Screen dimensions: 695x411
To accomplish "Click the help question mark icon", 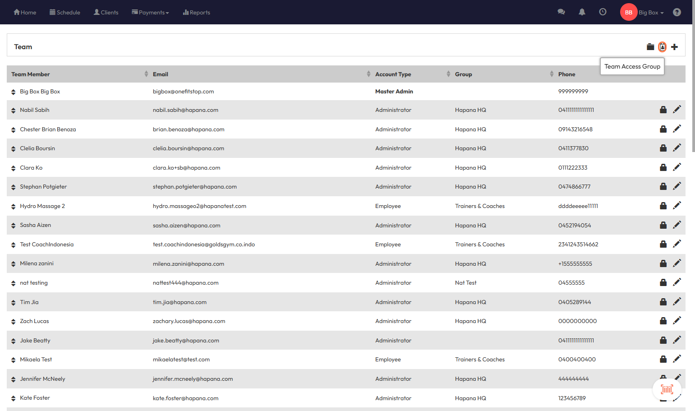I will [x=677, y=12].
